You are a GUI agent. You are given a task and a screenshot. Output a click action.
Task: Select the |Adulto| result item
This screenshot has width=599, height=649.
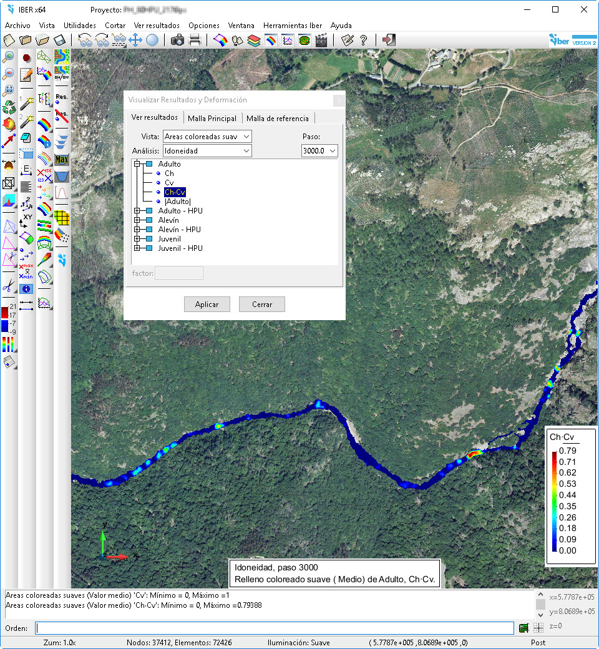[177, 202]
